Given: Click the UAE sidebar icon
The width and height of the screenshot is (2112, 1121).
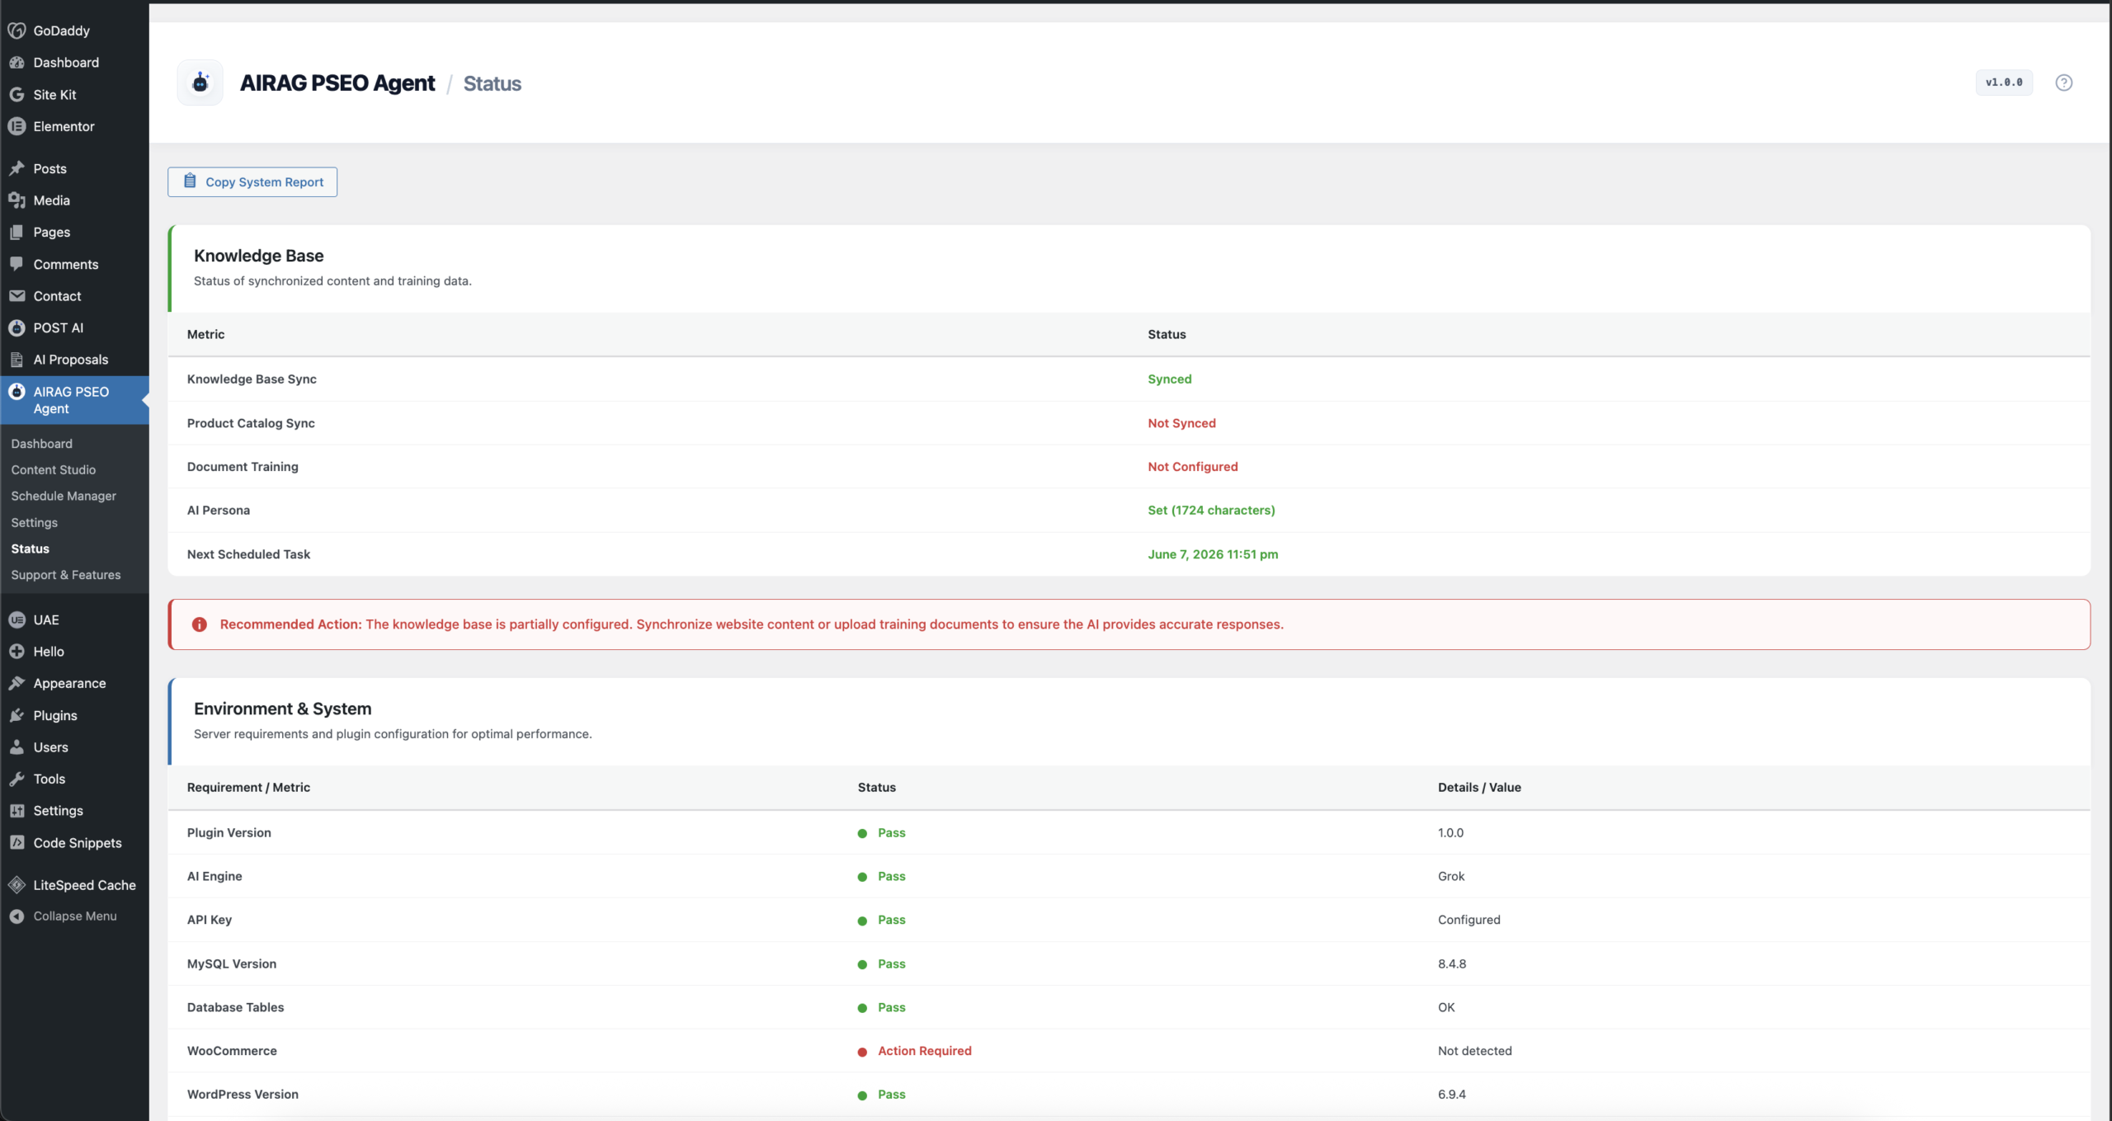Looking at the screenshot, I should [16, 620].
